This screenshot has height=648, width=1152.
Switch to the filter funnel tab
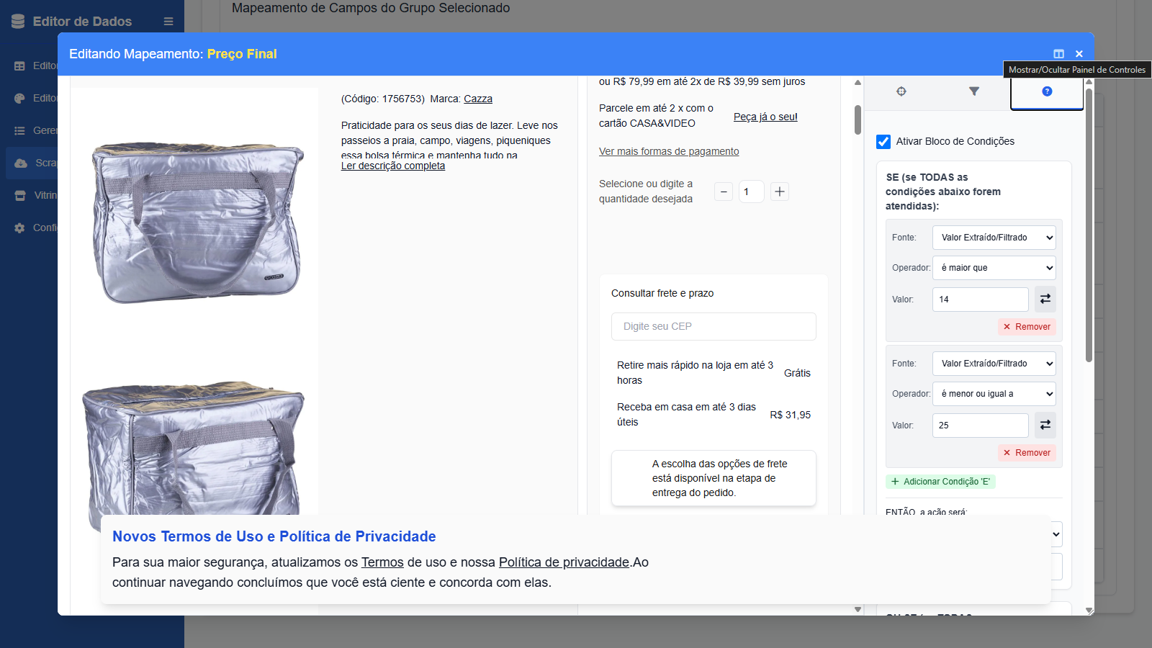click(973, 91)
